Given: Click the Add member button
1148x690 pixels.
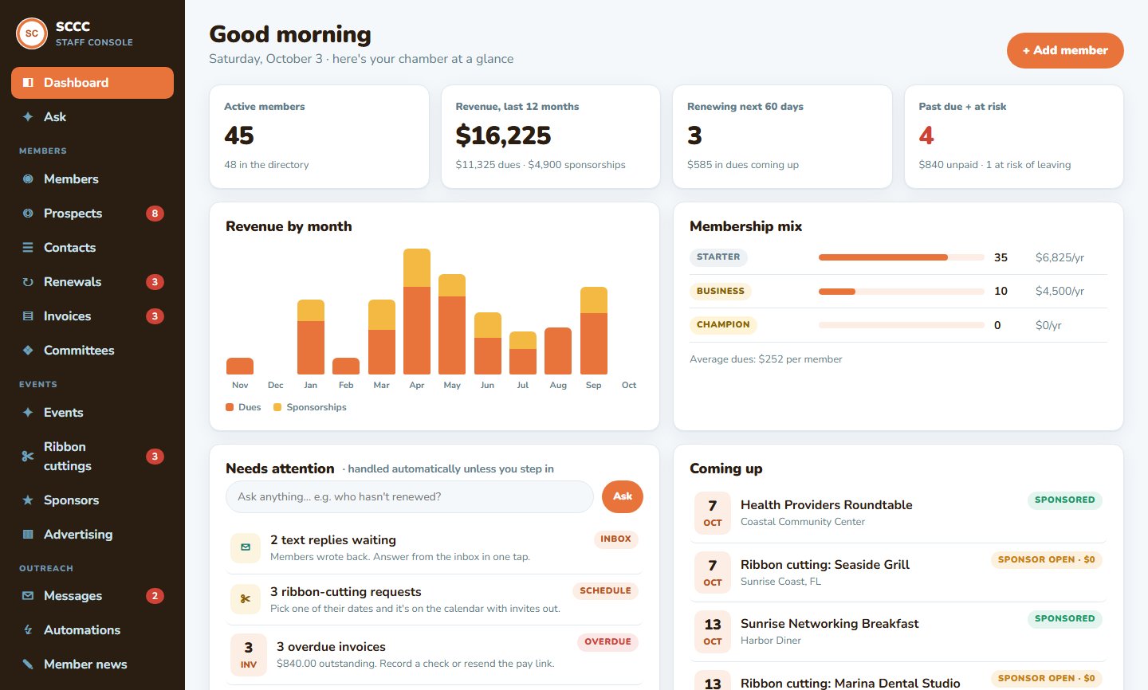Looking at the screenshot, I should 1065,50.
